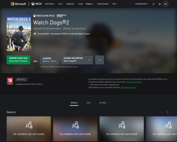
Task: Click Apprenez-en plus link for contrôle parental
Action: tap(128, 87)
